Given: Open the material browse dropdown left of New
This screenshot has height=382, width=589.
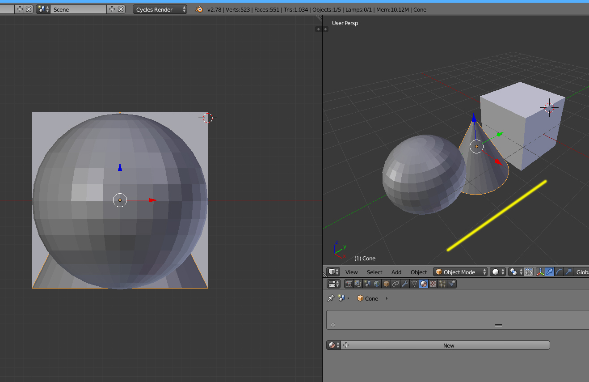Looking at the screenshot, I should click(x=333, y=345).
